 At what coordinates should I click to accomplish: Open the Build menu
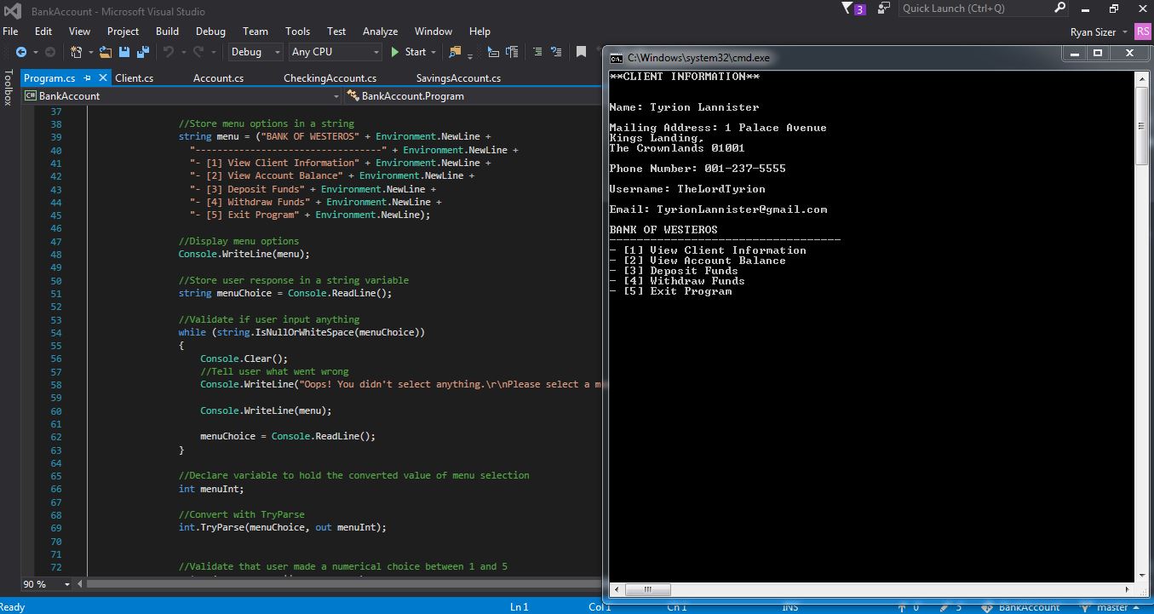(167, 31)
